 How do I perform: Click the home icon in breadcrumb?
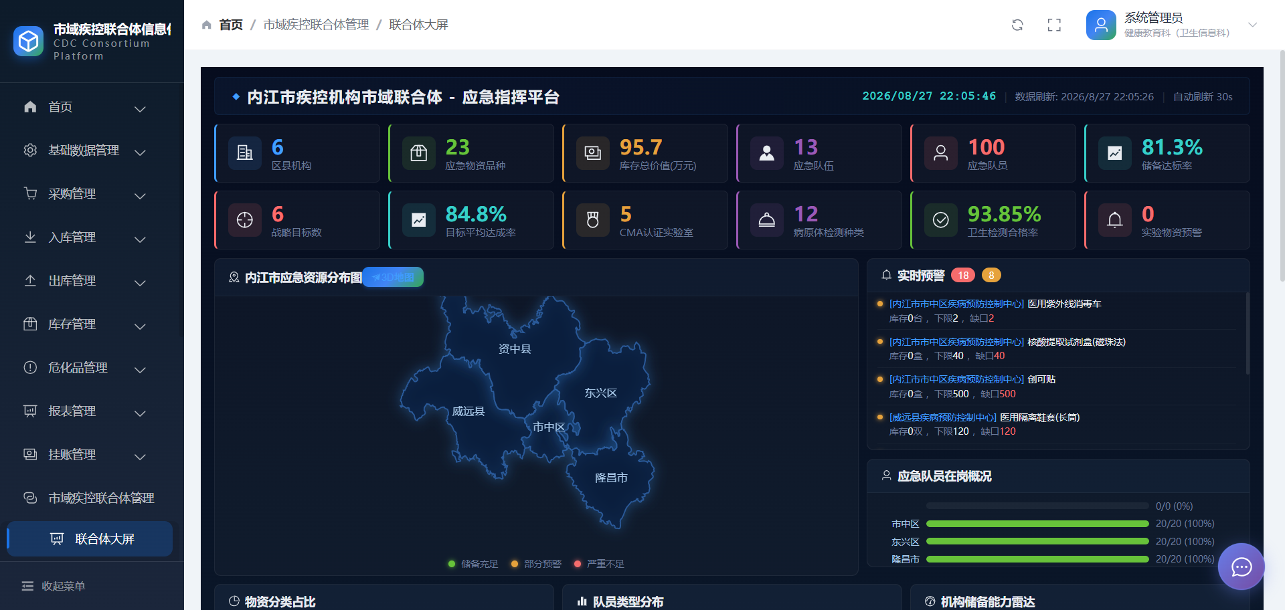207,25
